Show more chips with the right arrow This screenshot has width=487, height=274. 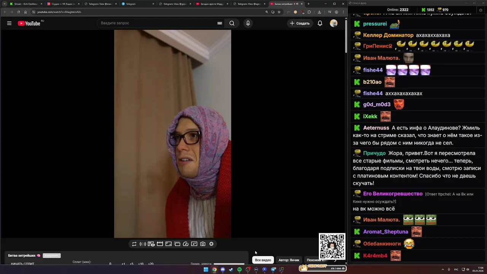pos(335,260)
